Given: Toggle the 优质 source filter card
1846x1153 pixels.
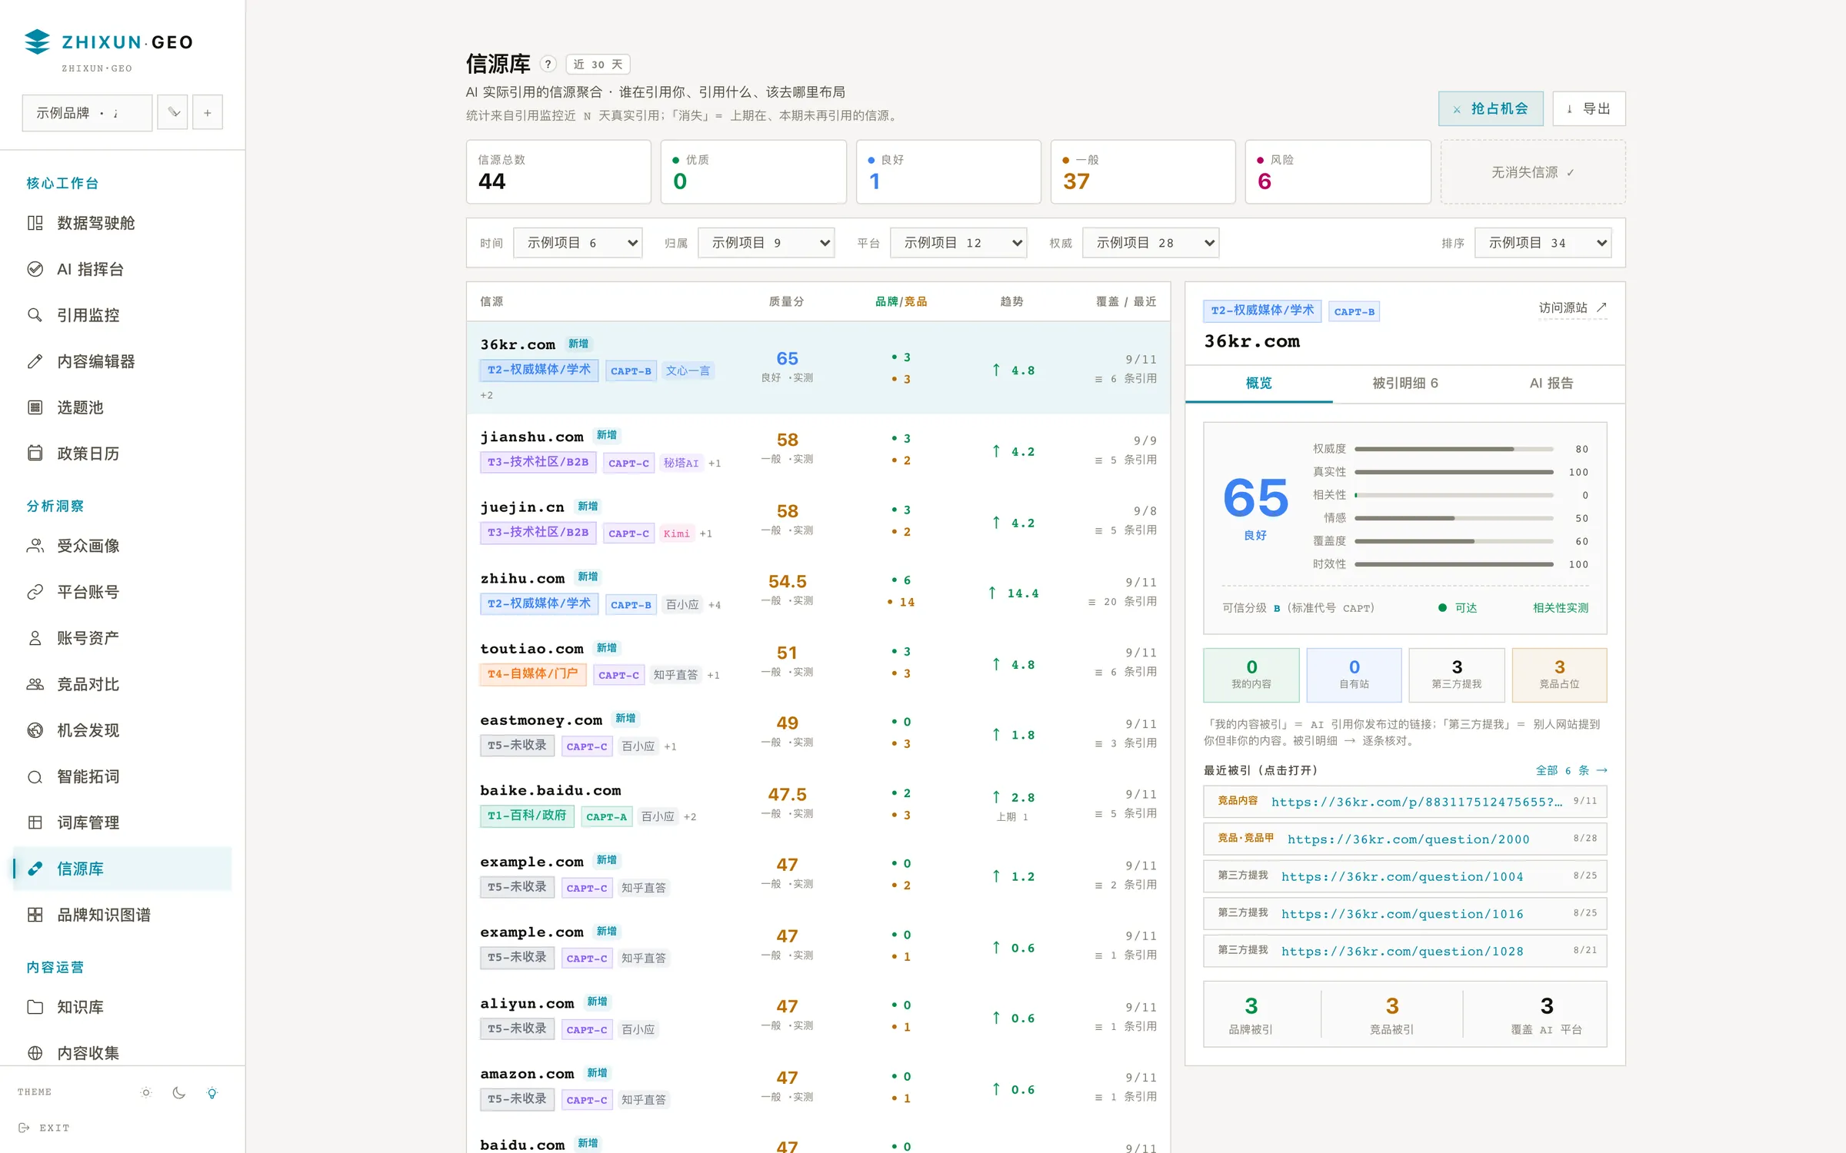Looking at the screenshot, I should point(754,172).
